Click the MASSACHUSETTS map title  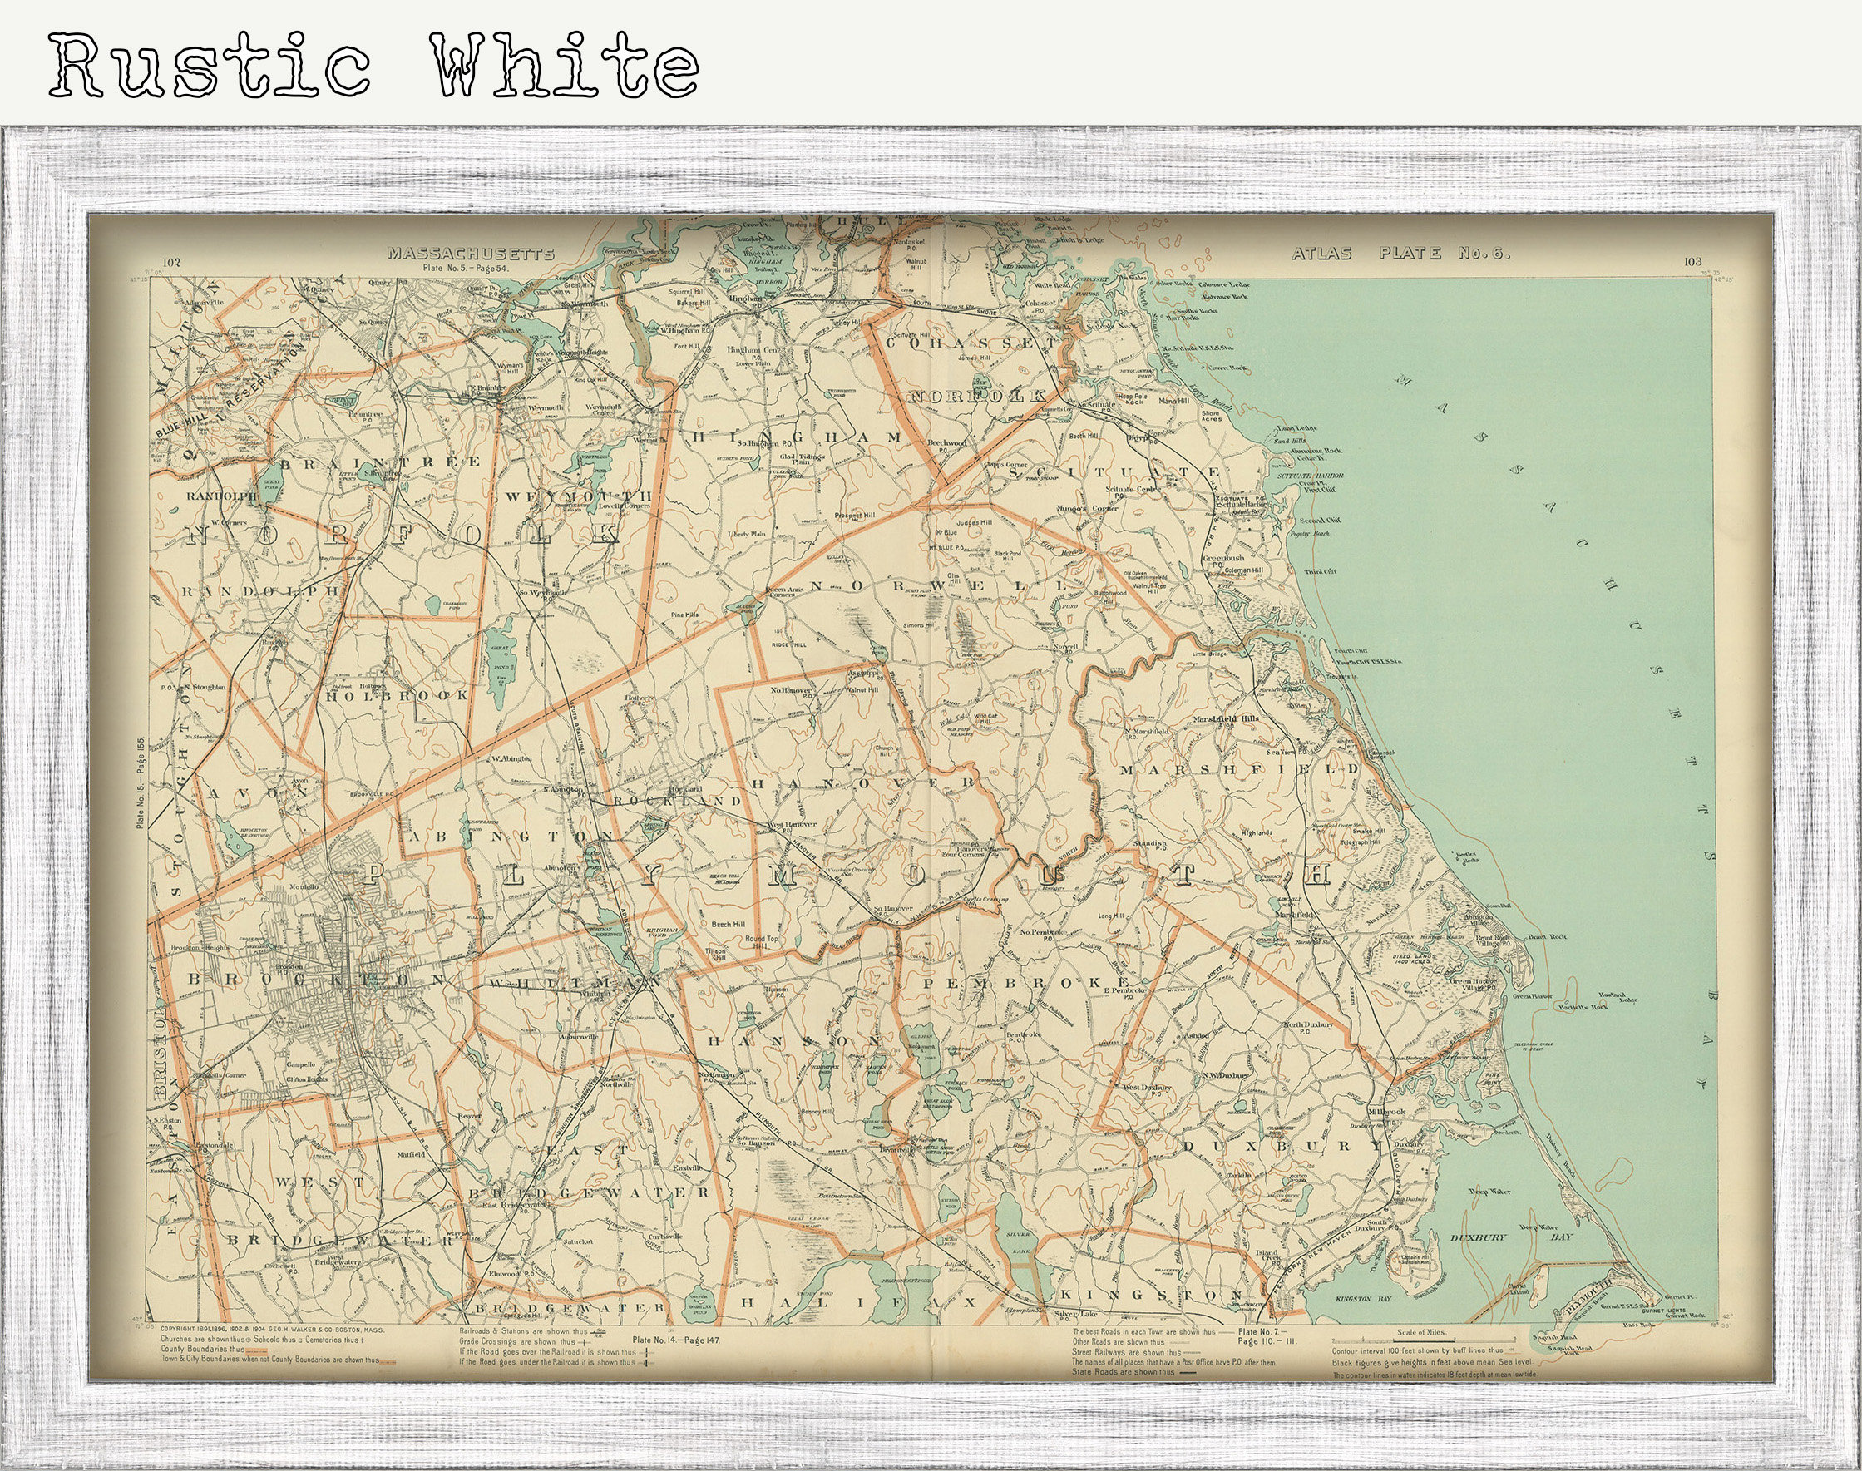(x=471, y=253)
